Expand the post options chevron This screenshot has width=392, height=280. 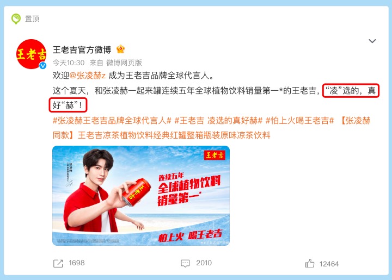pyautogui.click(x=372, y=41)
